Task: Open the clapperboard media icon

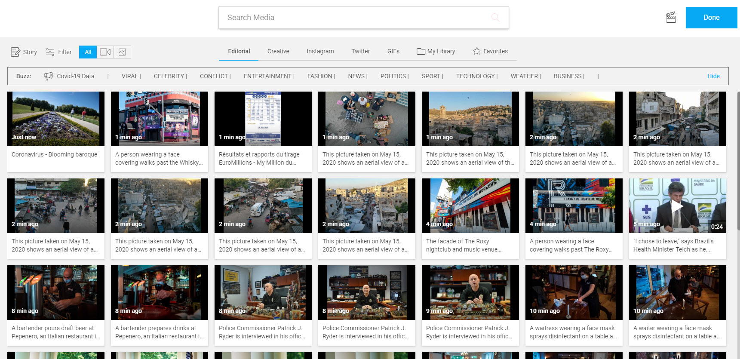Action: click(671, 18)
